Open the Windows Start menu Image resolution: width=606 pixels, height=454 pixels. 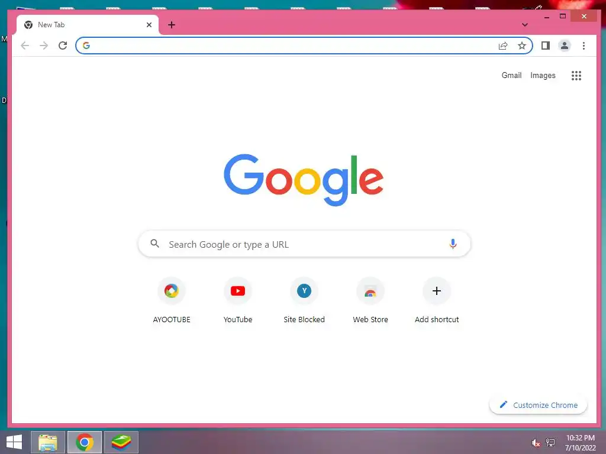coord(14,442)
